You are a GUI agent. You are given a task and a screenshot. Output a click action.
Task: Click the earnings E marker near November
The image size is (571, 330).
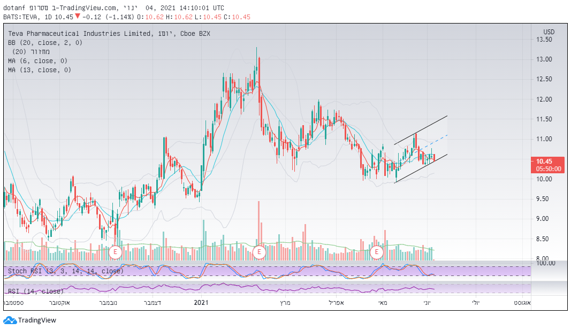click(115, 252)
